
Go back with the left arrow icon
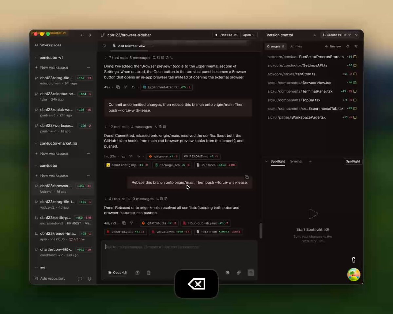(x=82, y=35)
